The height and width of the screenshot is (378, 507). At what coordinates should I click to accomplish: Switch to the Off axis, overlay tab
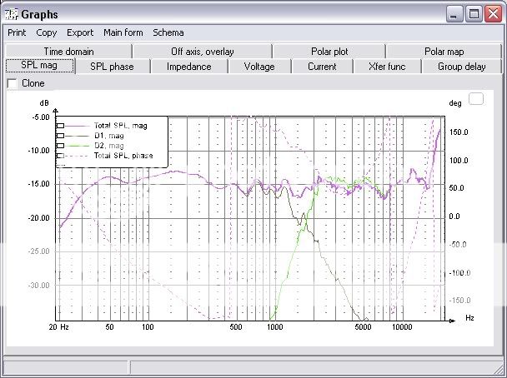click(202, 52)
